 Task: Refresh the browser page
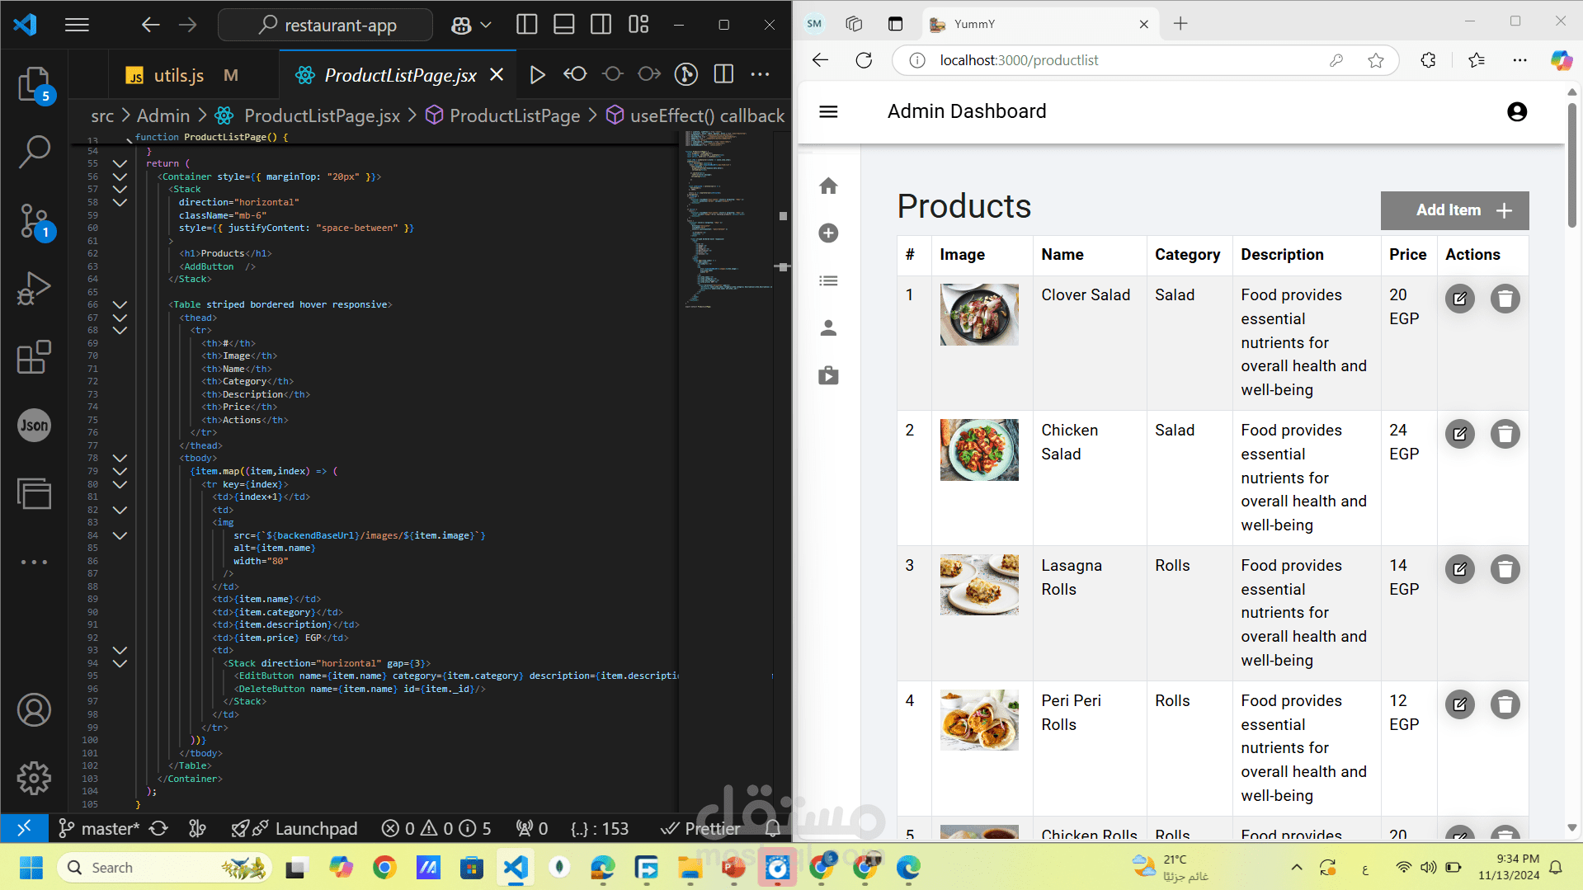[864, 60]
